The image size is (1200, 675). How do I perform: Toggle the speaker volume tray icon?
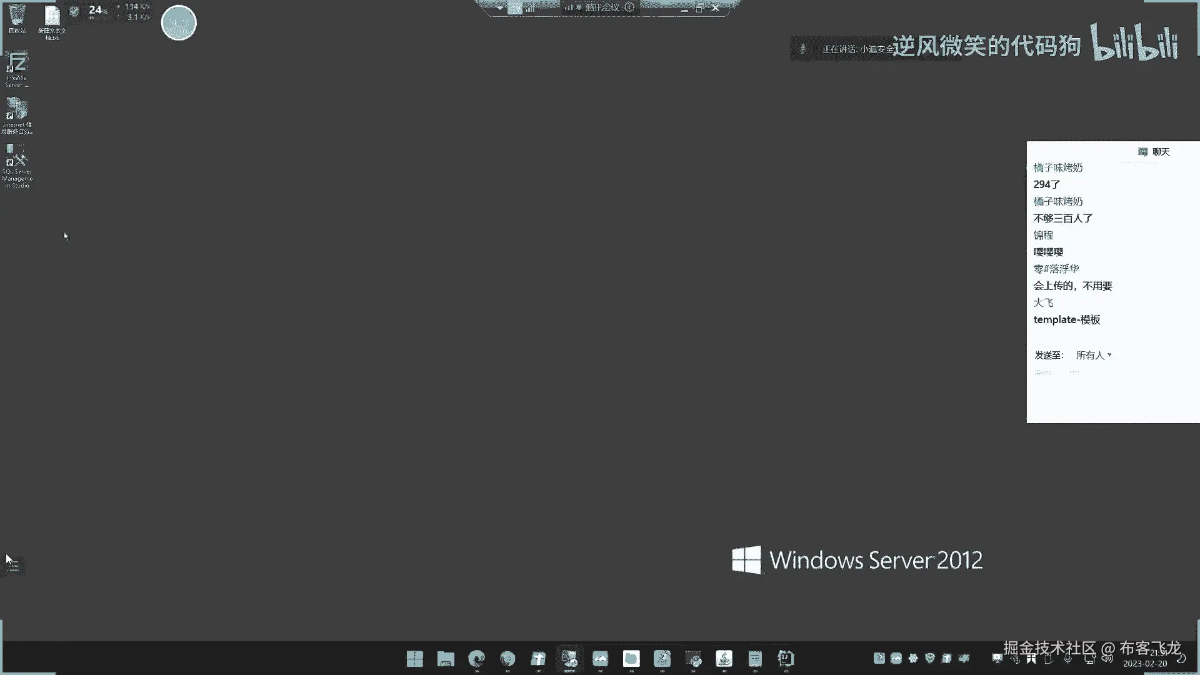tap(1107, 658)
